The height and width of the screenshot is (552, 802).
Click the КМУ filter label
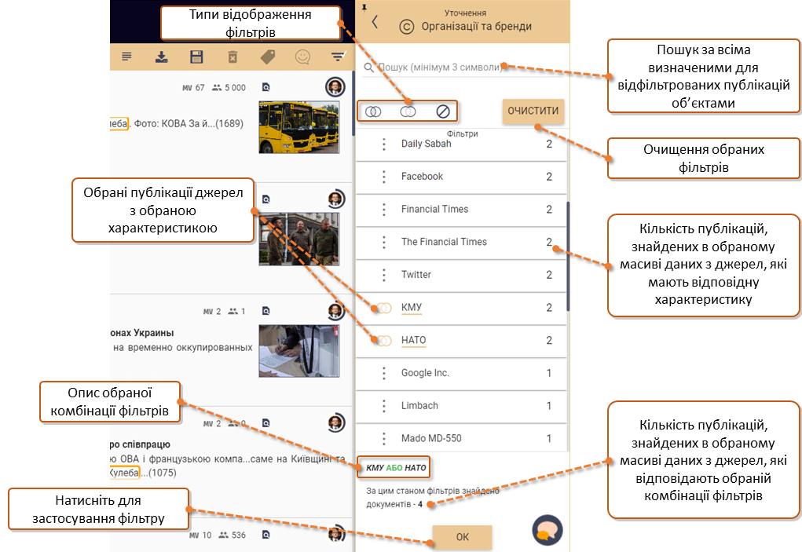[412, 307]
